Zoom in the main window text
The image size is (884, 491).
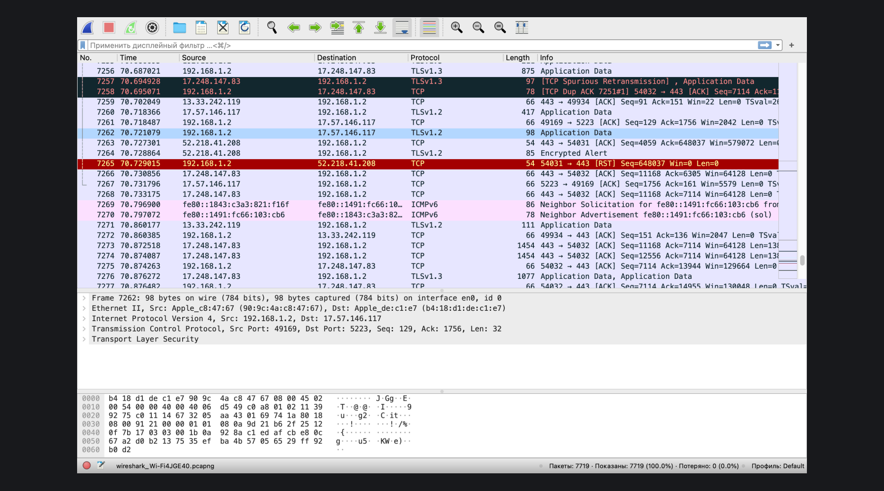[x=457, y=27]
